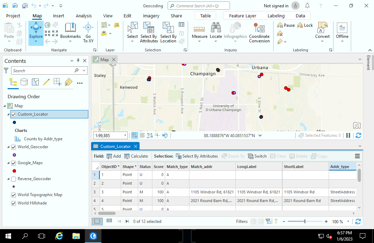Close the Custom_Locator table tab
Image resolution: width=374 pixels, height=243 pixels.
click(135, 146)
